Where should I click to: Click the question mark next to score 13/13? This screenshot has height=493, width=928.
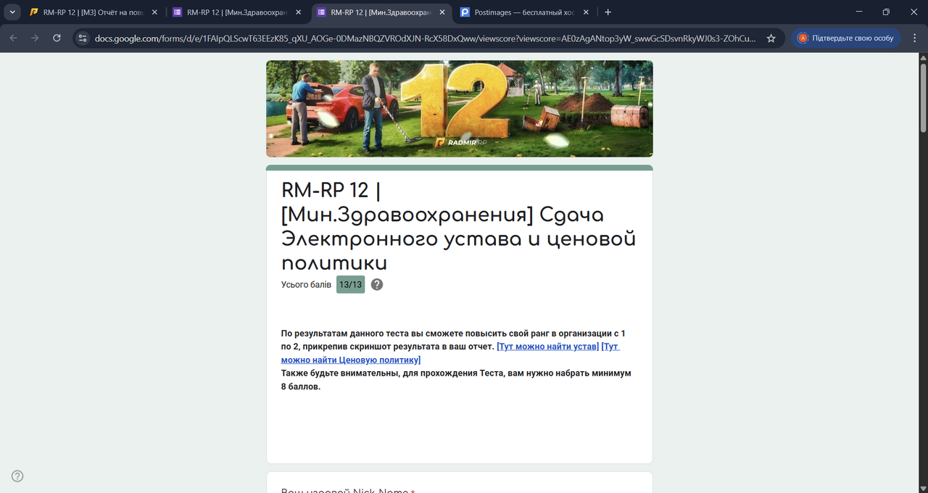377,284
